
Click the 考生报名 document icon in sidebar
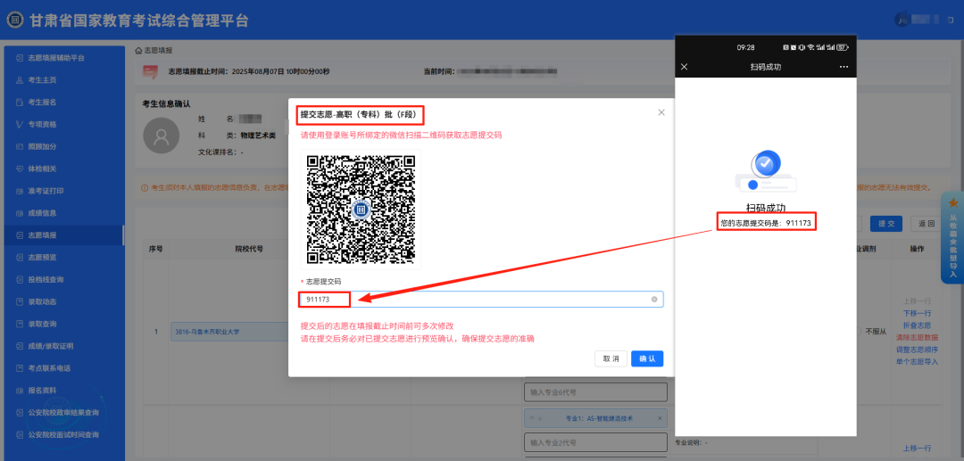20,103
